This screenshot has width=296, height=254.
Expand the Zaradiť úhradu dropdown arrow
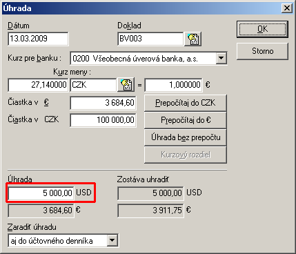pos(112,241)
